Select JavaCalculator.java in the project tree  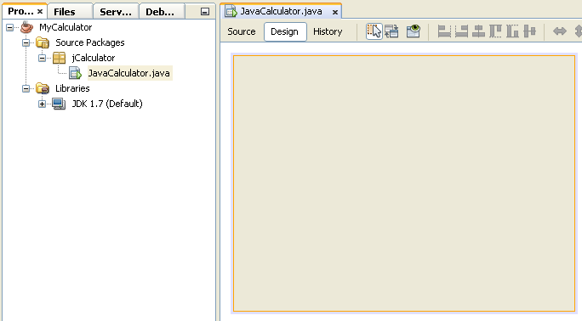[129, 73]
